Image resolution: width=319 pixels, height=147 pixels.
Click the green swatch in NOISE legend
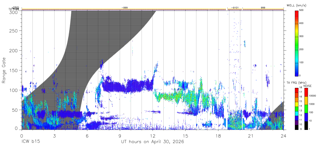(306, 109)
